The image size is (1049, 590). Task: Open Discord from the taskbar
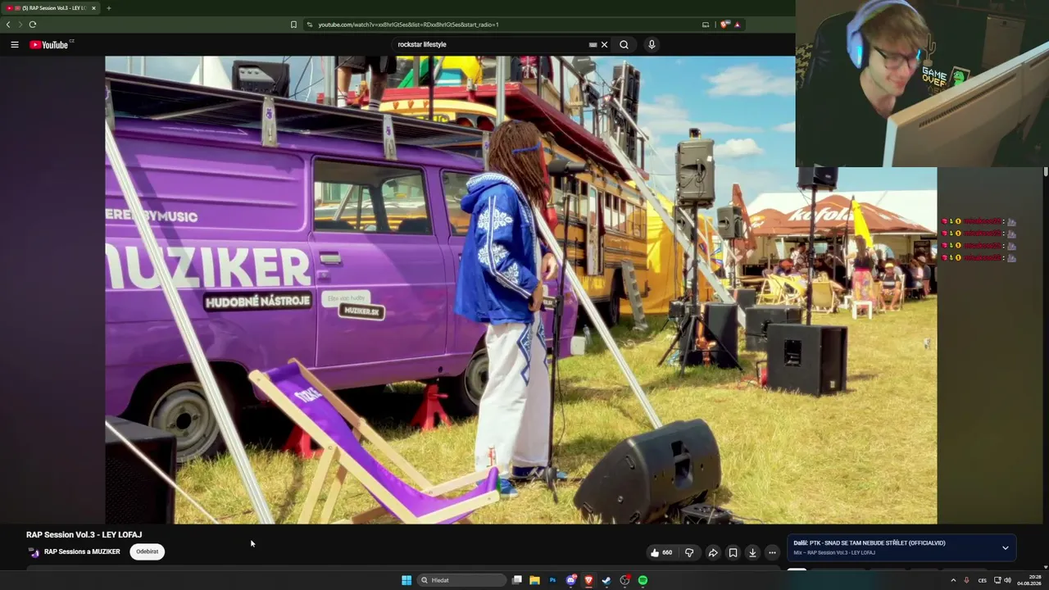click(x=571, y=580)
